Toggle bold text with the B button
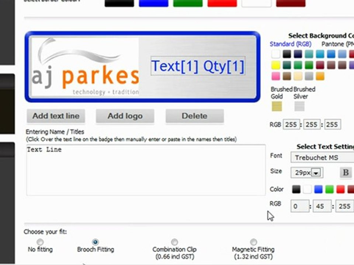The width and height of the screenshot is (354, 265). [x=346, y=173]
